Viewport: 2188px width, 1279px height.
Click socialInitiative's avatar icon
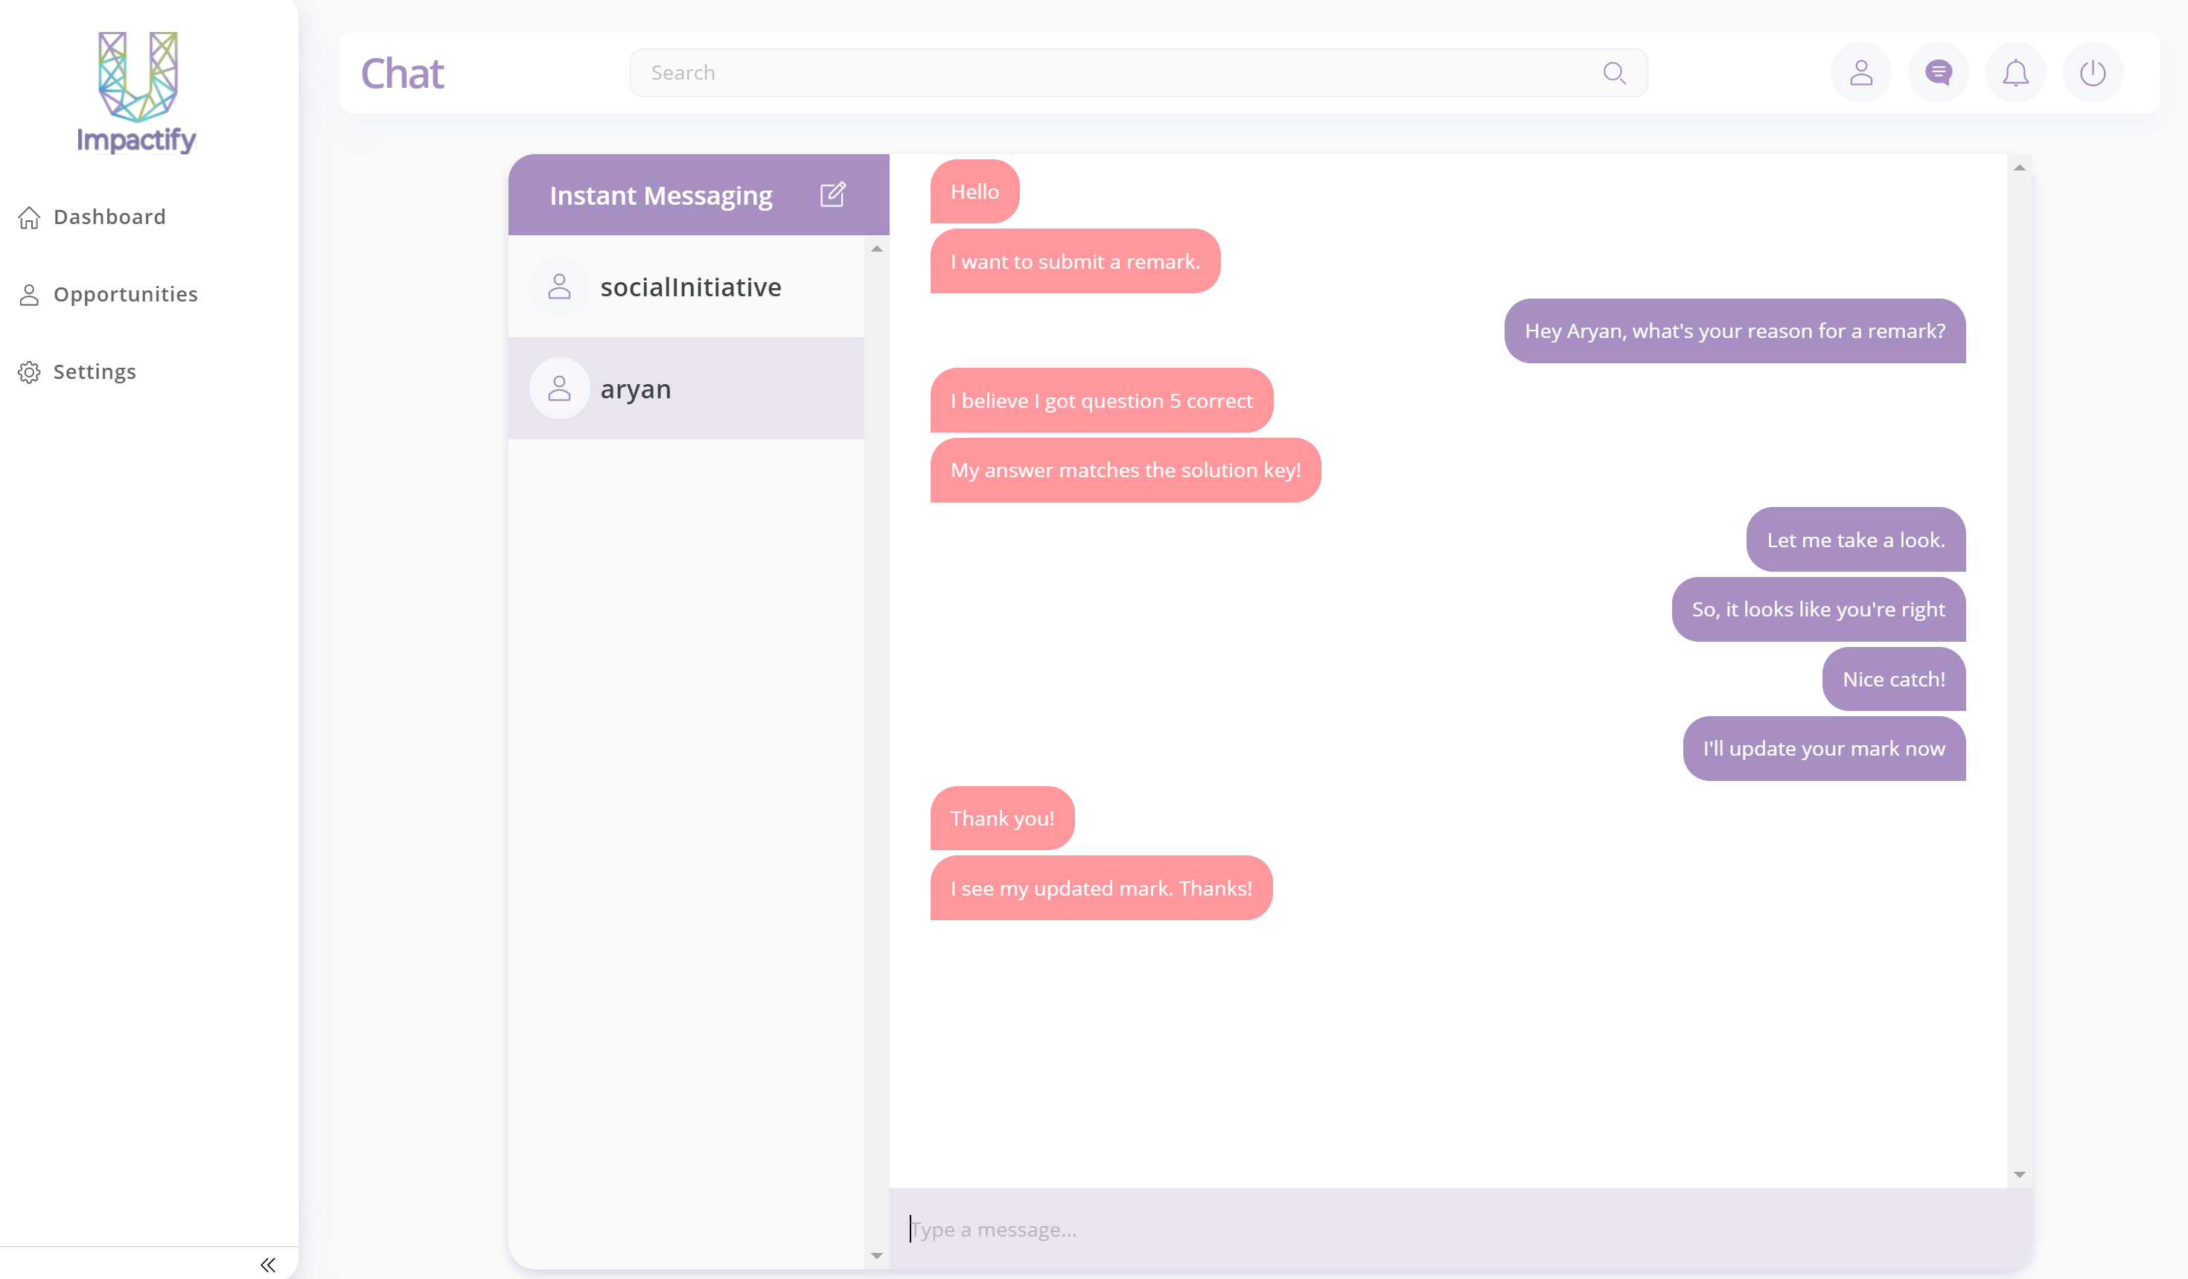(x=559, y=287)
